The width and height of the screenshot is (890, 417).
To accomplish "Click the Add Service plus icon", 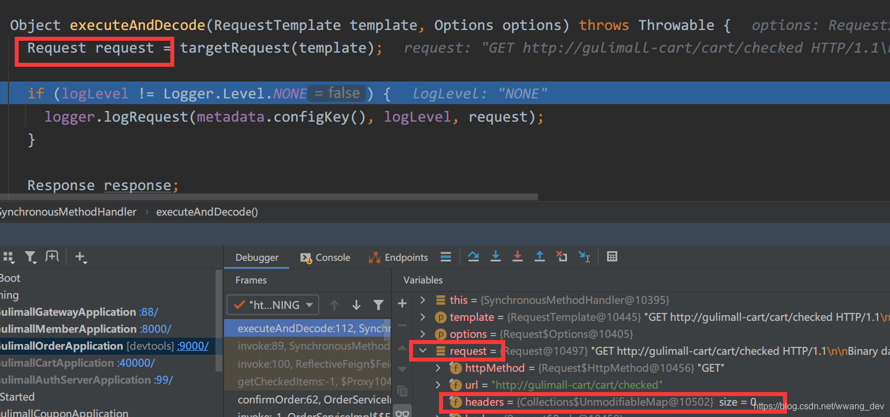I will (80, 257).
